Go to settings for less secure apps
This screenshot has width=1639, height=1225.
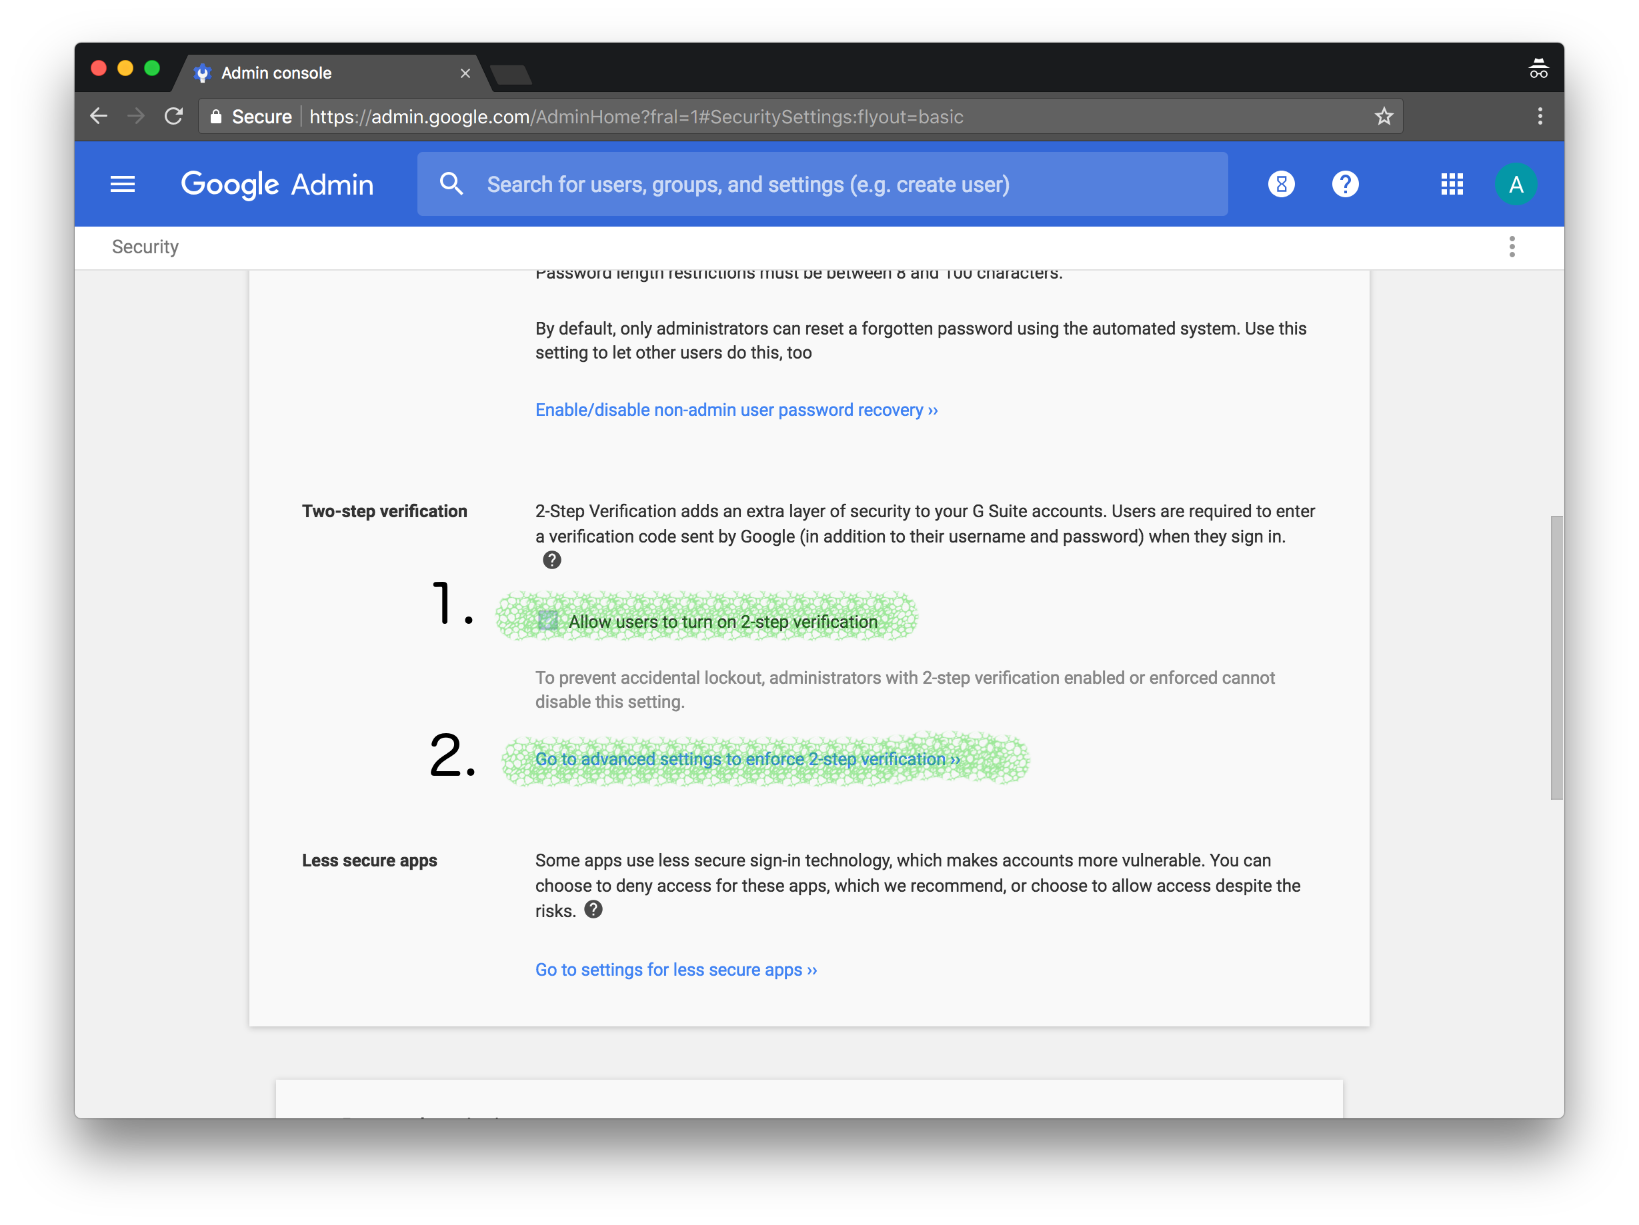click(675, 970)
